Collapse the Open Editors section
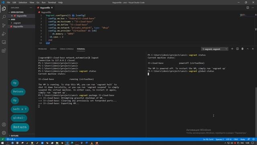This screenshot has width=257, height=145. coord(16,12)
